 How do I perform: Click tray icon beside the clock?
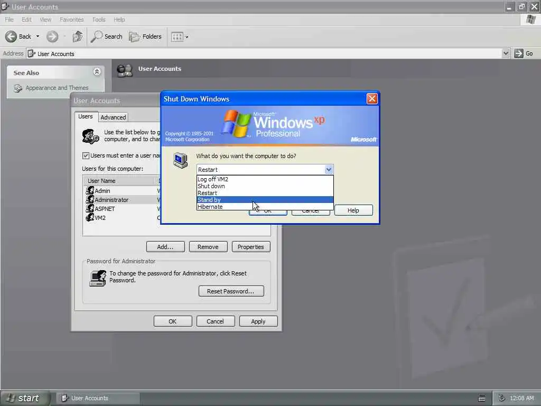click(502, 398)
